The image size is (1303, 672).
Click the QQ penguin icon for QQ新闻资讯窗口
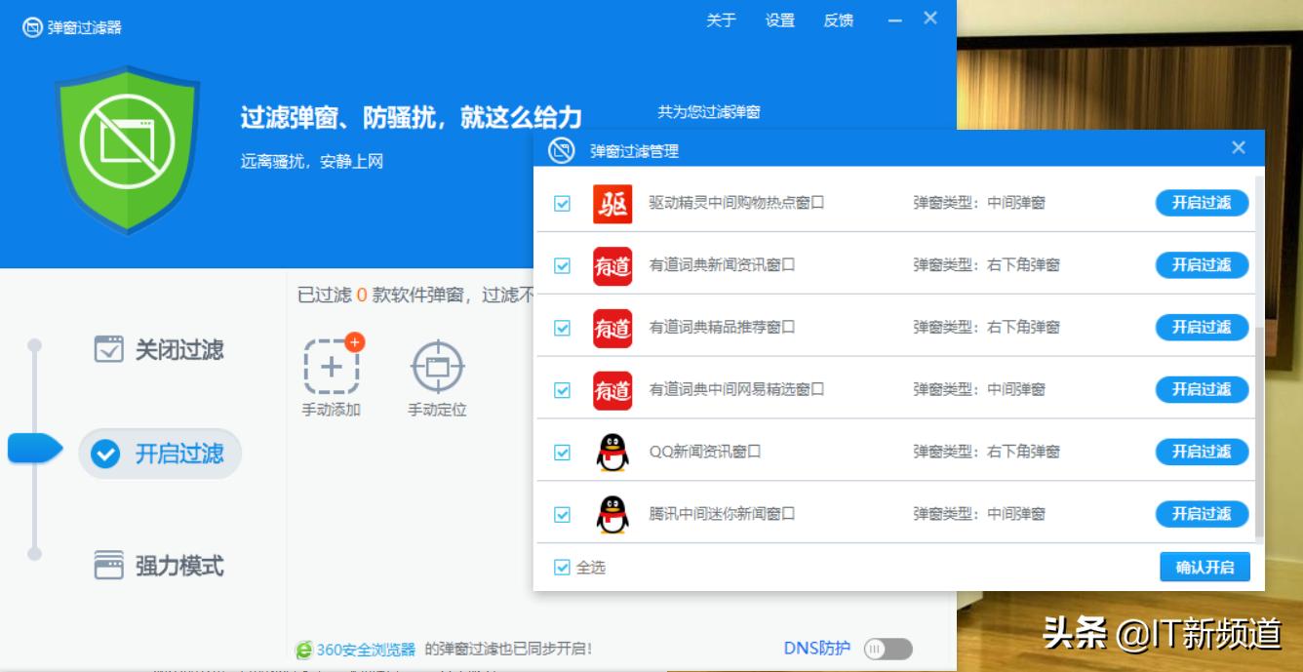(x=612, y=452)
